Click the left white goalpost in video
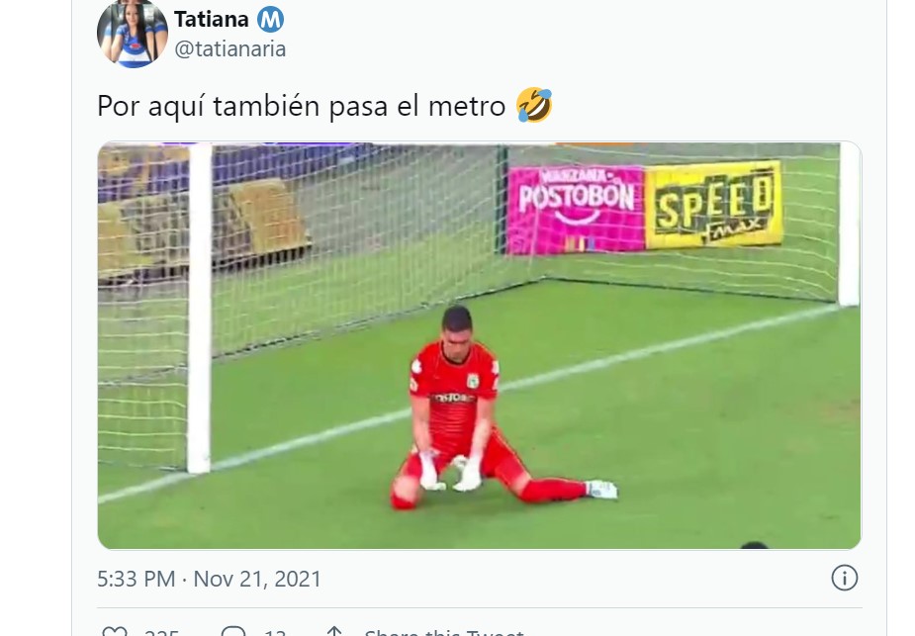Screen dimensions: 915x636 tap(200, 308)
